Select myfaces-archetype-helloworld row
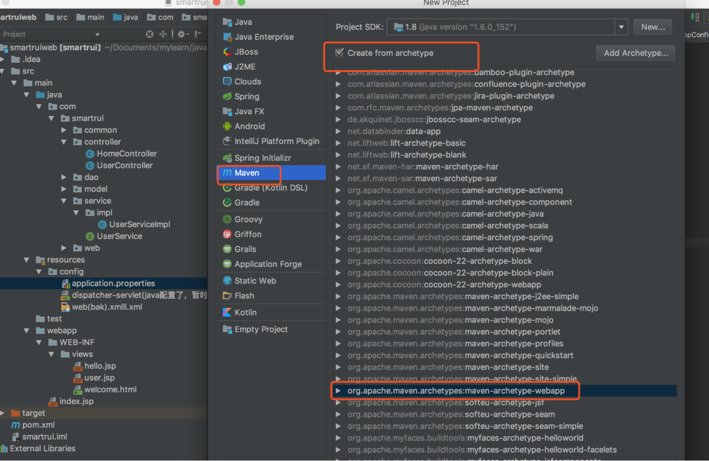709x461 pixels. click(x=505, y=438)
